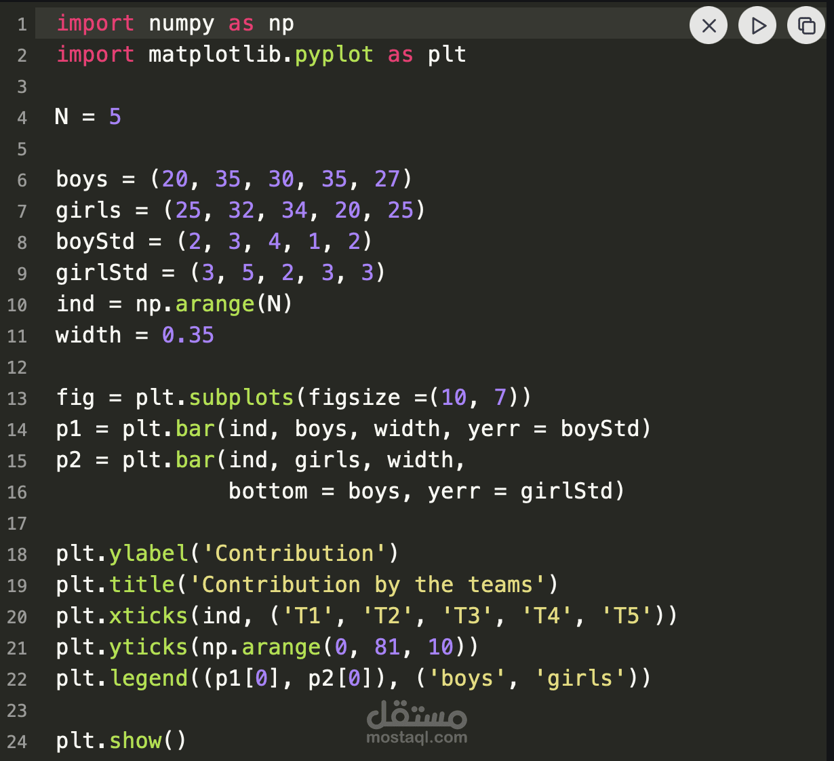Viewport: 834px width, 761px height.
Task: Close the code editor with X button
Action: [709, 26]
